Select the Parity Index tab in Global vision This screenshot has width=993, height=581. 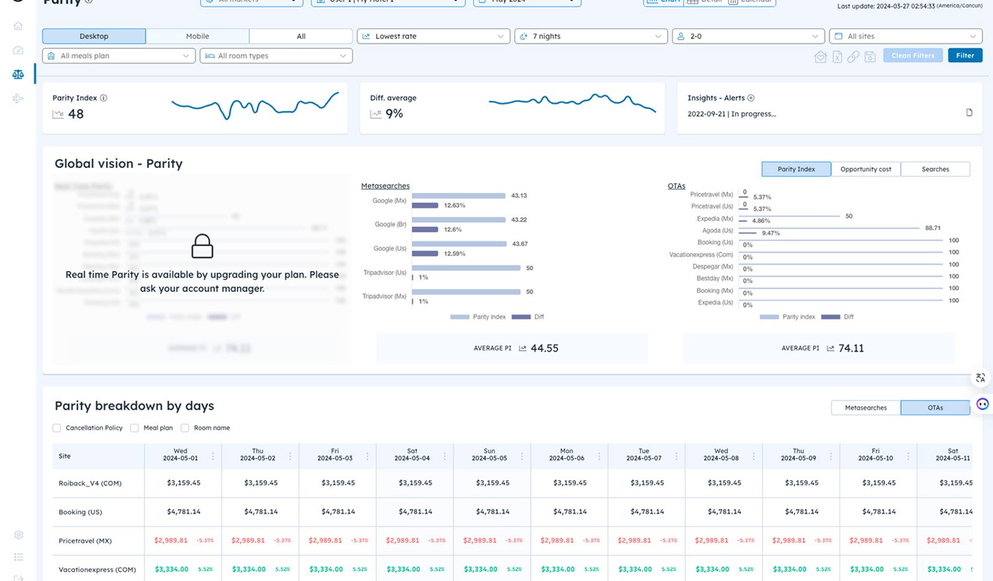796,169
